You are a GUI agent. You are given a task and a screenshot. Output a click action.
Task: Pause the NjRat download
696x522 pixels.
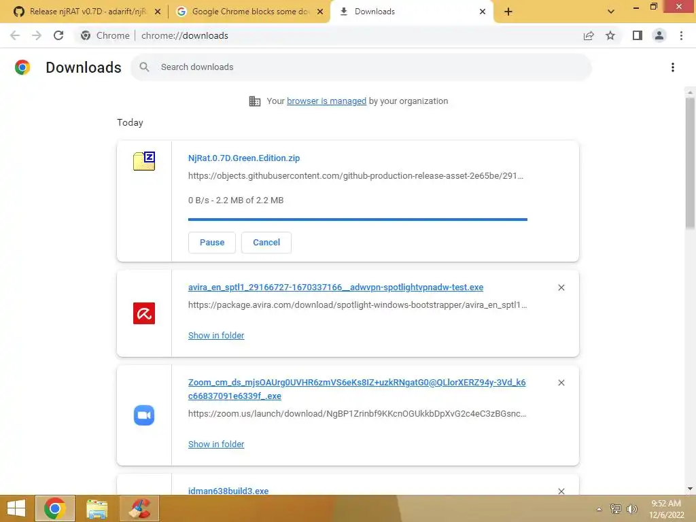click(212, 243)
